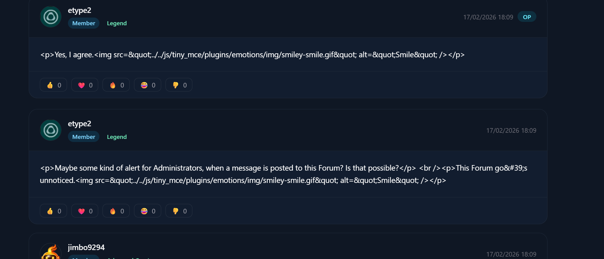
Task: Visit jimbo9294's profile via username
Action: point(86,248)
